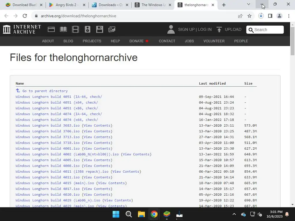Screen dimensions: 295x221
Task: Open the JOBS menu item
Action: (189, 41)
